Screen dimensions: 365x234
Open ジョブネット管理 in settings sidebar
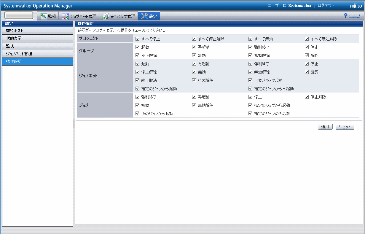(38, 54)
